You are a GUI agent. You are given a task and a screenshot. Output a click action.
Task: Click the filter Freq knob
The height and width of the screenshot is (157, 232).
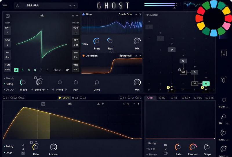tap(97, 41)
